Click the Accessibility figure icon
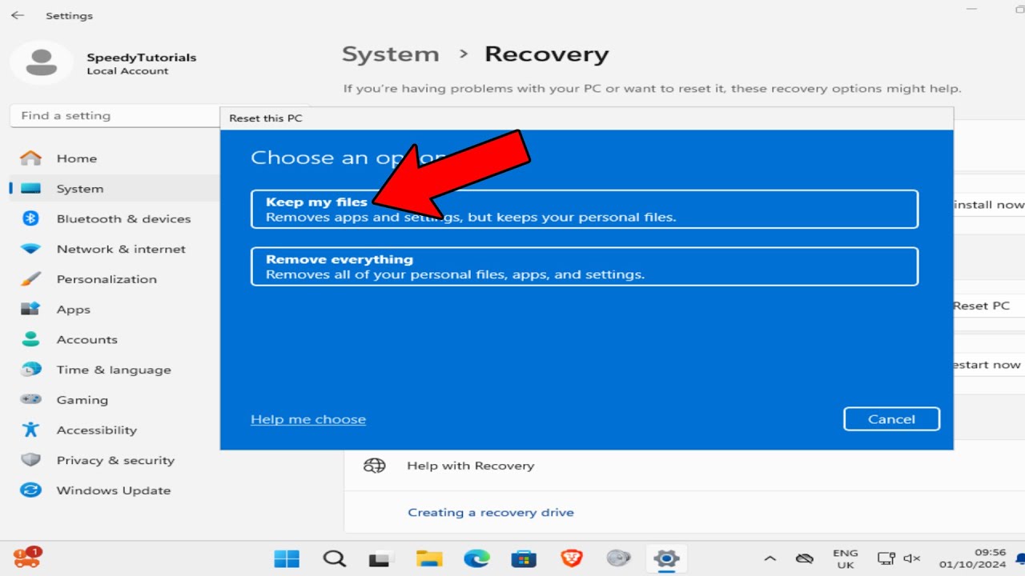The image size is (1025, 576). click(30, 430)
